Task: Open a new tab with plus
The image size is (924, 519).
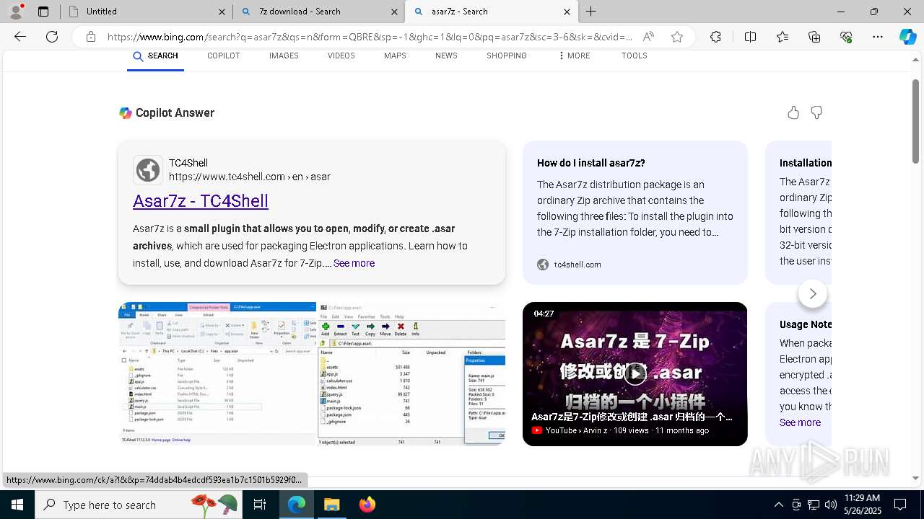Action: (x=591, y=12)
